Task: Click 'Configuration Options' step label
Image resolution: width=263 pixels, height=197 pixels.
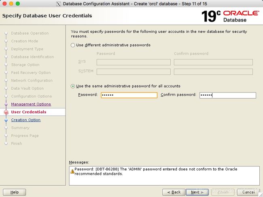Action: [x=32, y=96]
